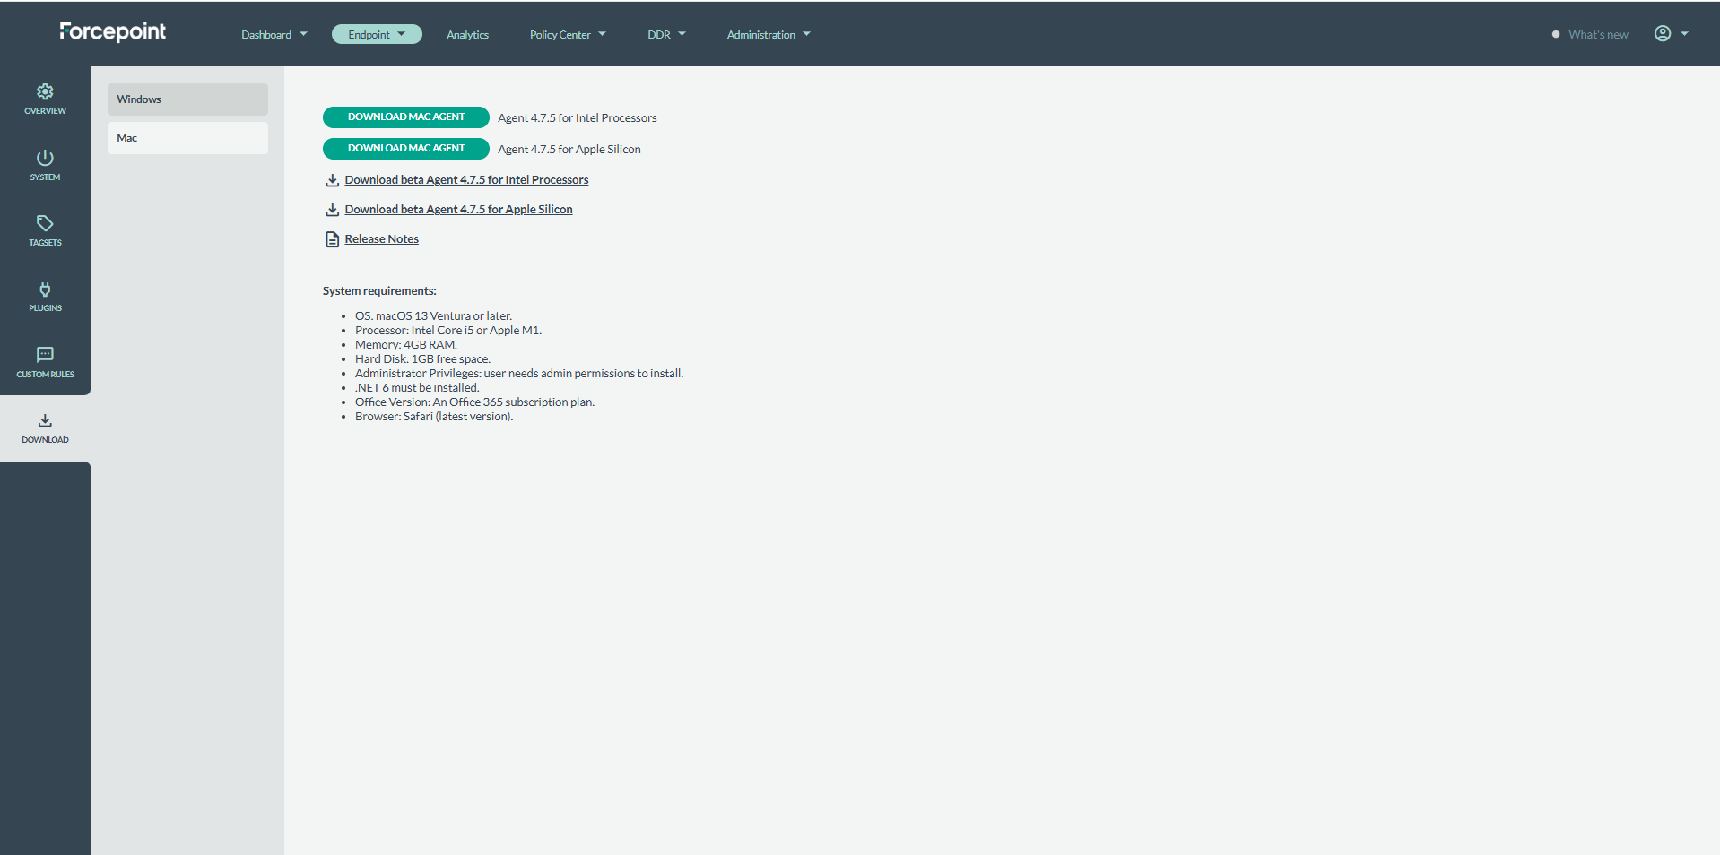
Task: Open the Tagsets tag icon
Action: tap(45, 223)
